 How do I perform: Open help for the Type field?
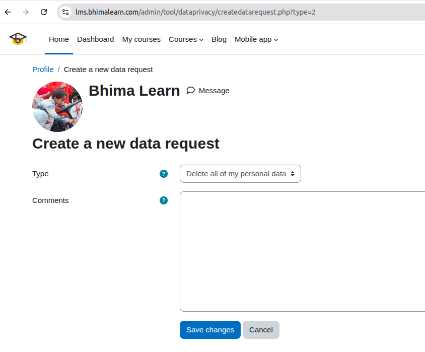pos(164,174)
